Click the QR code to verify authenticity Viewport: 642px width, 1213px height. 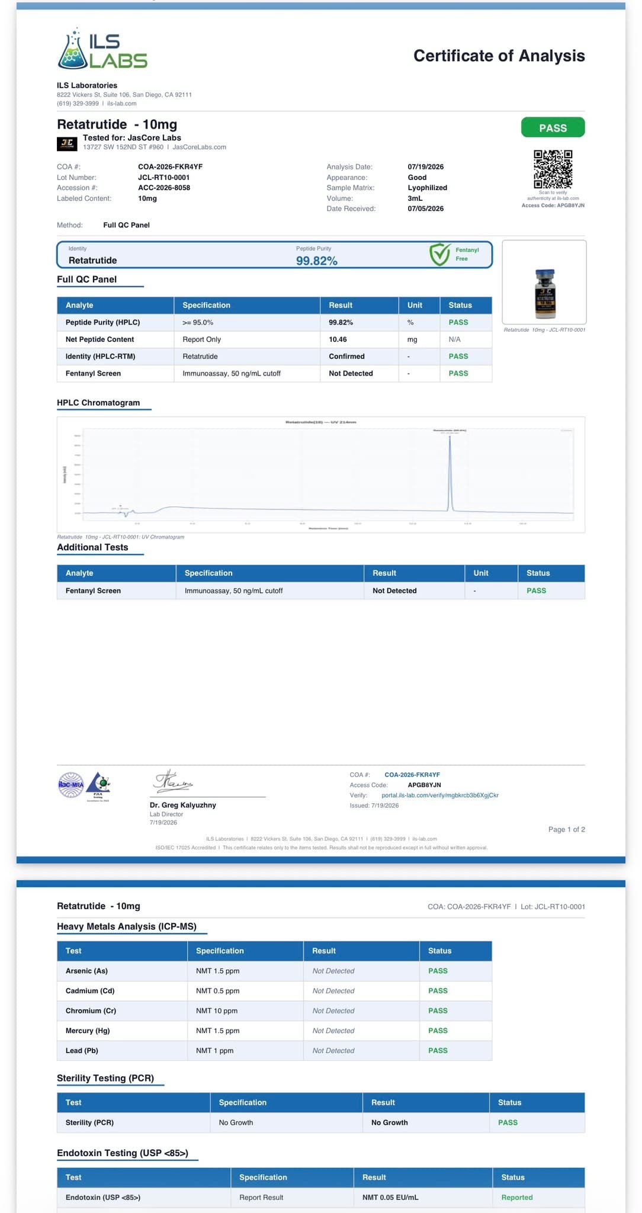point(553,169)
